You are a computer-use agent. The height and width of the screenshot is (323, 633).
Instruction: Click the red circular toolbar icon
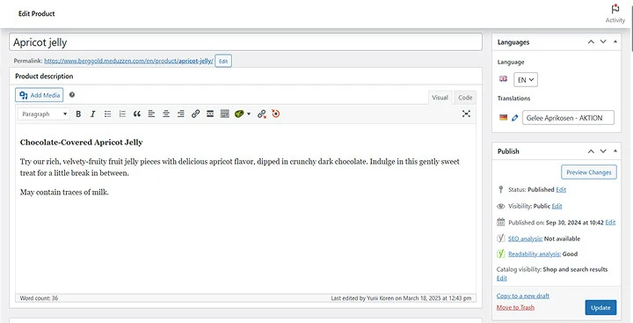(x=276, y=114)
